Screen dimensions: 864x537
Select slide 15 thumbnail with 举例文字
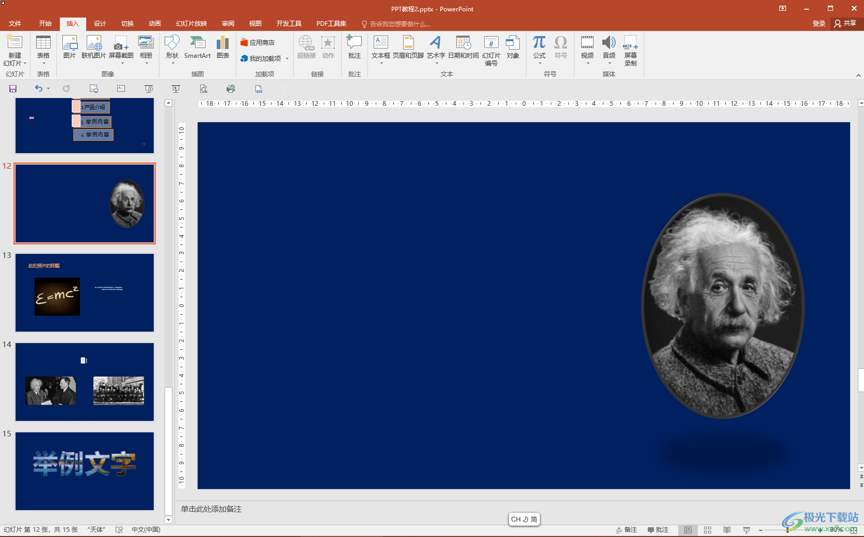tap(85, 471)
